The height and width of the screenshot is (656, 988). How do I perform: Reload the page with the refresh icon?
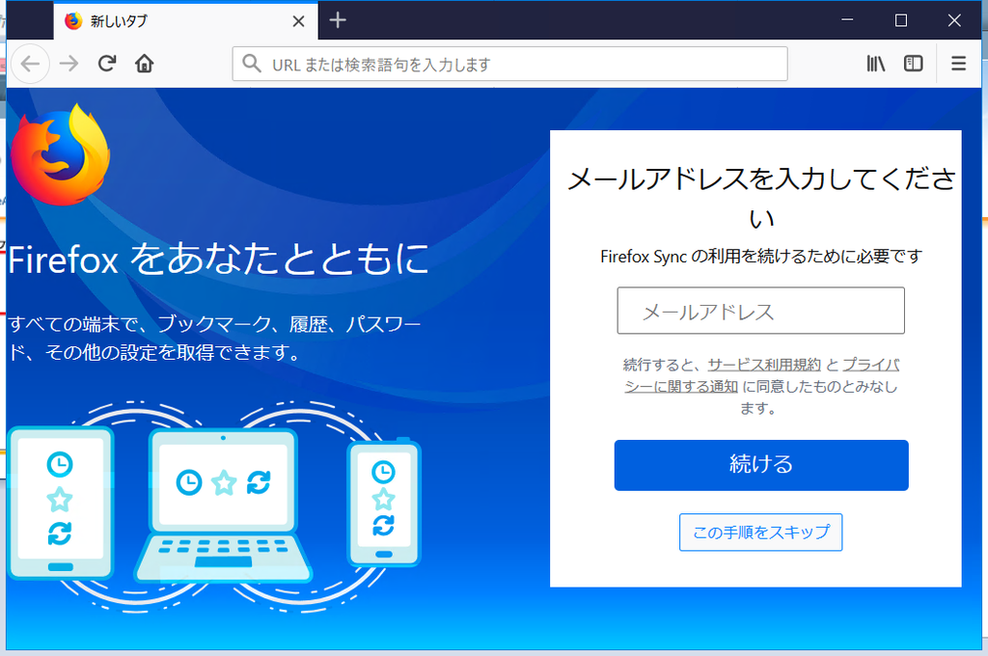point(106,64)
